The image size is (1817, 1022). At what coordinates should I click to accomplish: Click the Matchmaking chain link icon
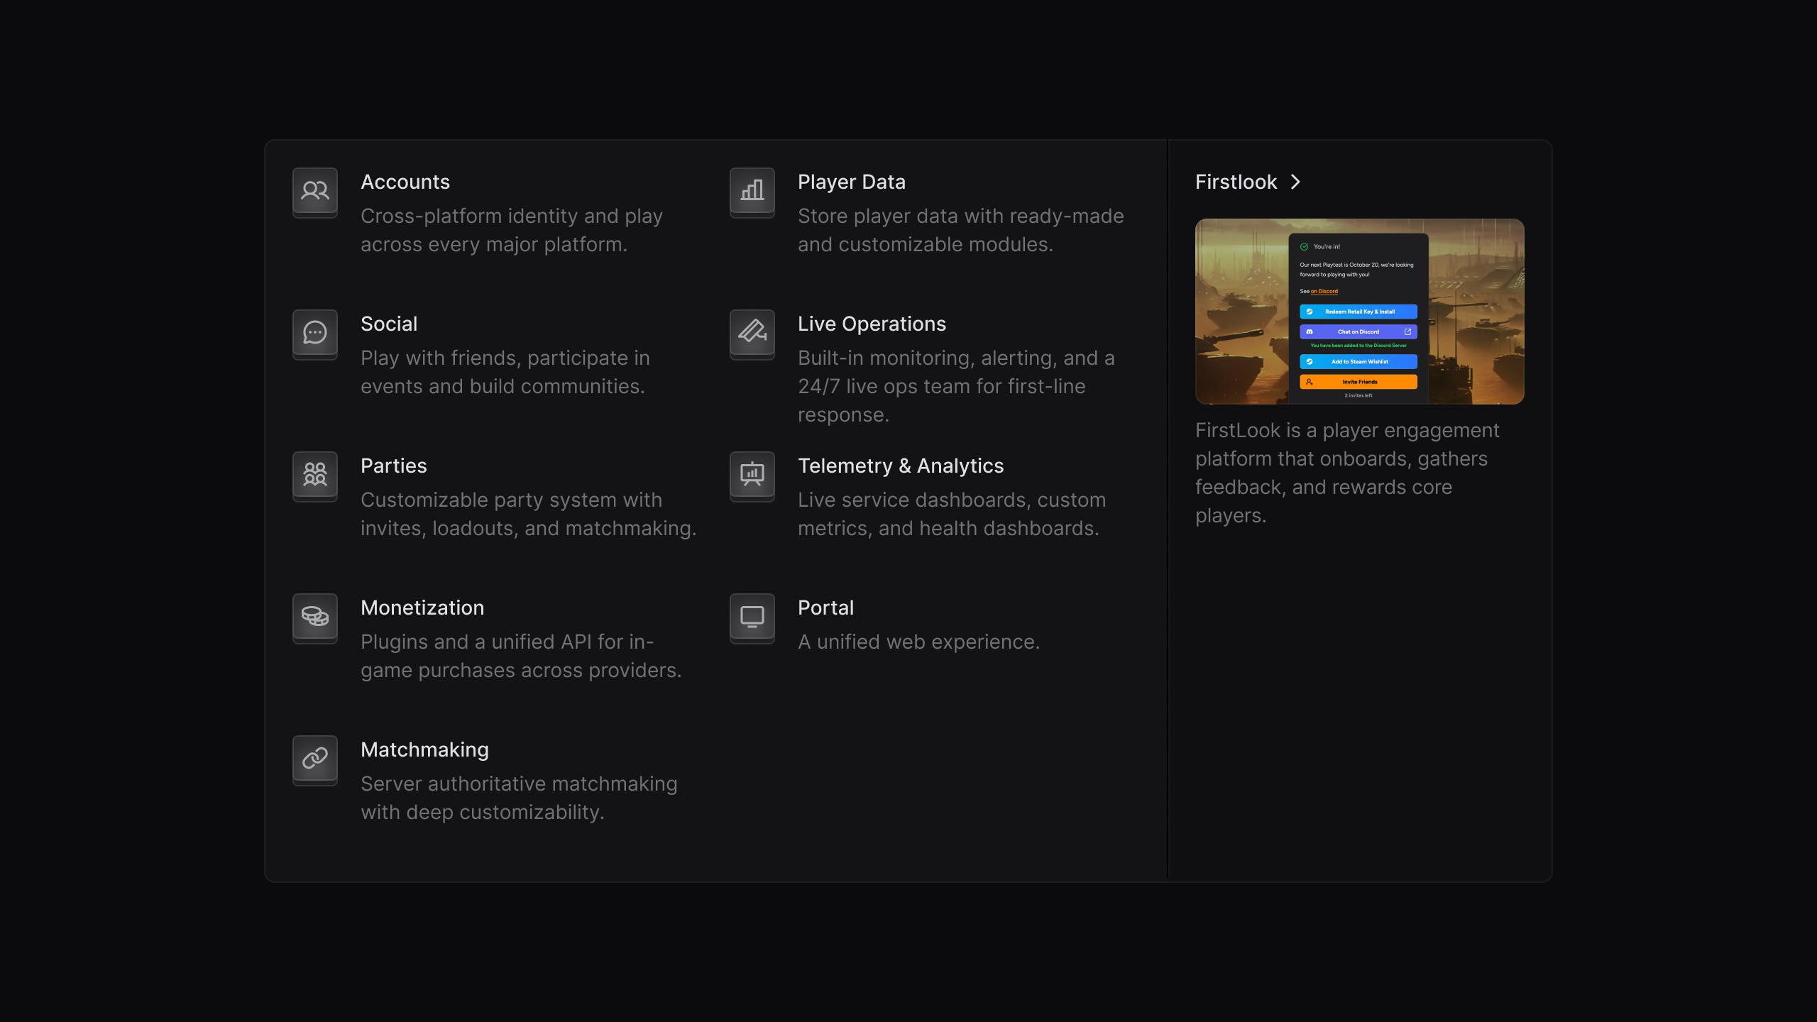click(314, 759)
